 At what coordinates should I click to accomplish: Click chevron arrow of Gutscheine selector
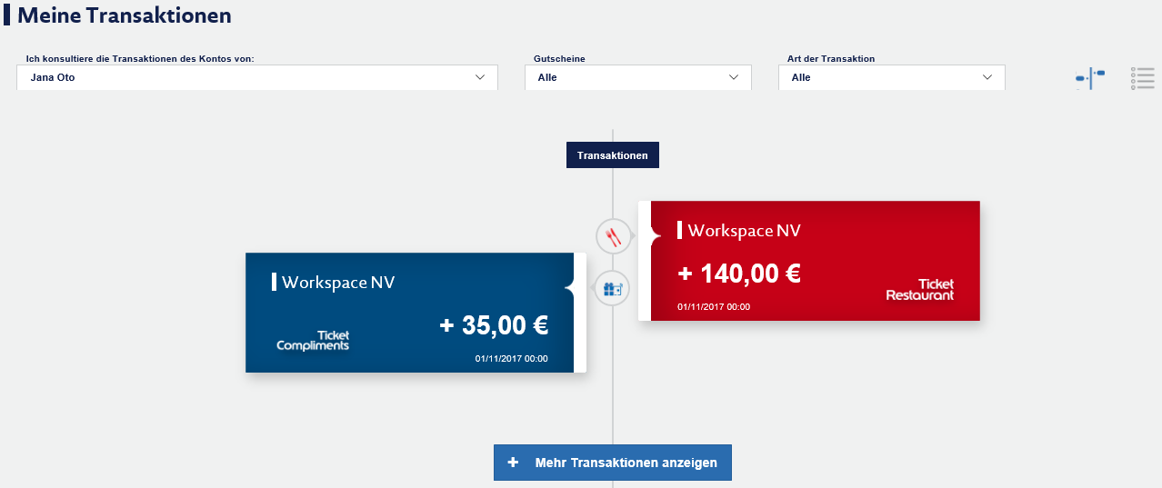click(x=734, y=77)
